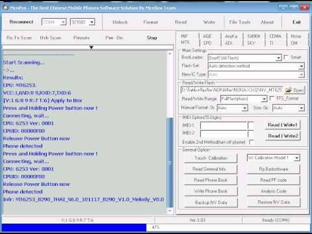Open the baud rate 921600 dropdown
Screen dimensions: 312x234
[x=92, y=22]
